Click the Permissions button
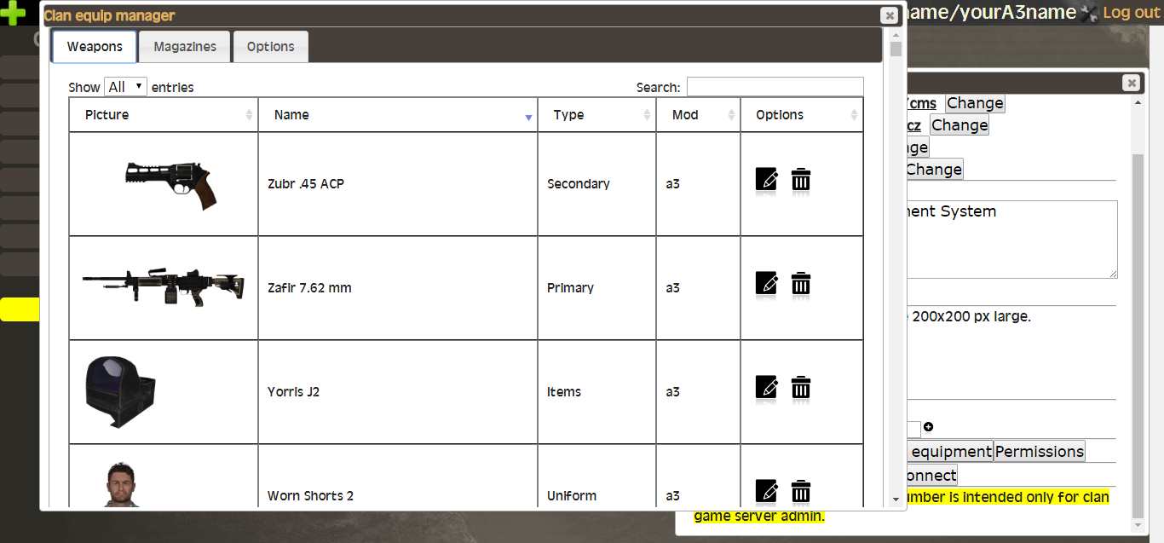Viewport: 1164px width, 543px height. click(x=1040, y=452)
